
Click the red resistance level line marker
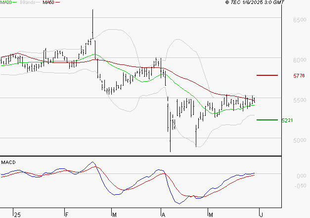pyautogui.click(x=267, y=75)
